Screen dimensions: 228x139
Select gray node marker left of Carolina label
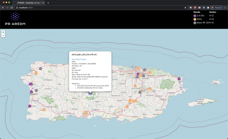point(144,76)
